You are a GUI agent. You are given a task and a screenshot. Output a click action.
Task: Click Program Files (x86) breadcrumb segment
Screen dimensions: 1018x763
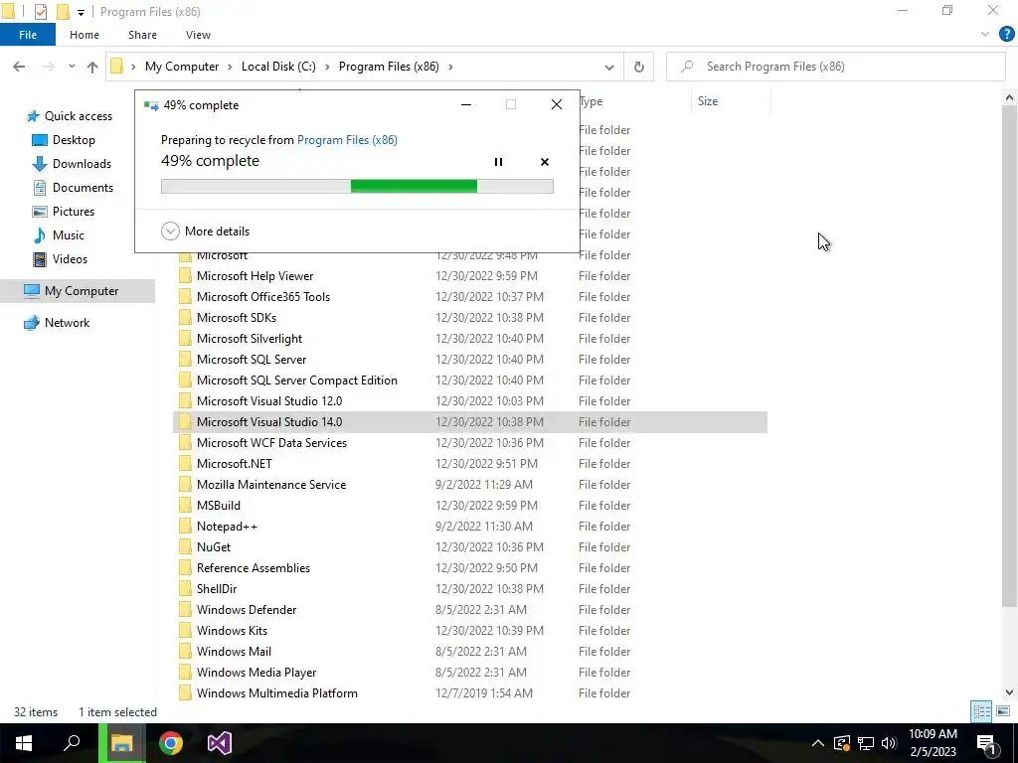(x=389, y=67)
